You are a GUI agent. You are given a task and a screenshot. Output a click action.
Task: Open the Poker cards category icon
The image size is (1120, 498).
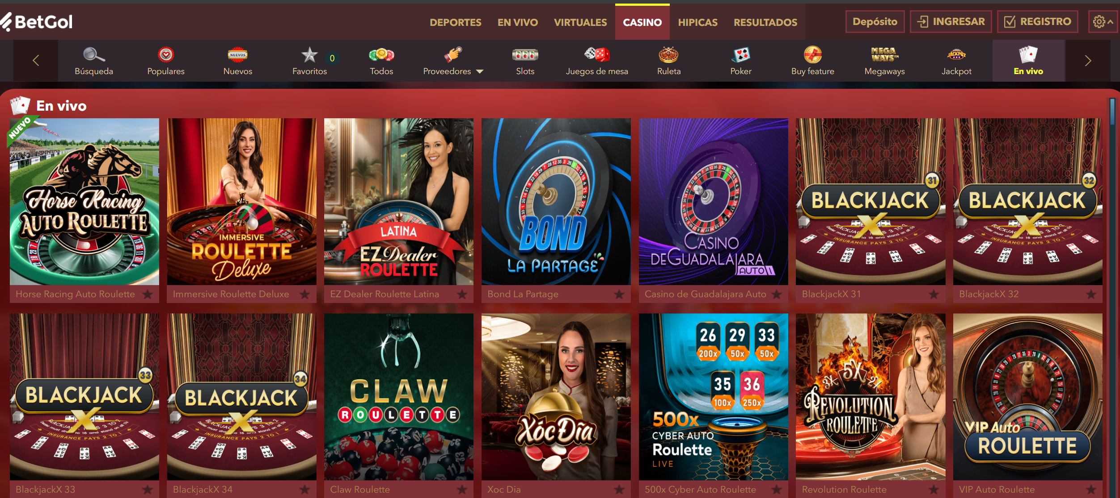pyautogui.click(x=741, y=54)
